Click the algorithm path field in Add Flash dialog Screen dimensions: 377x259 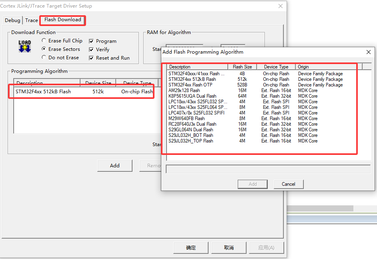(268, 169)
